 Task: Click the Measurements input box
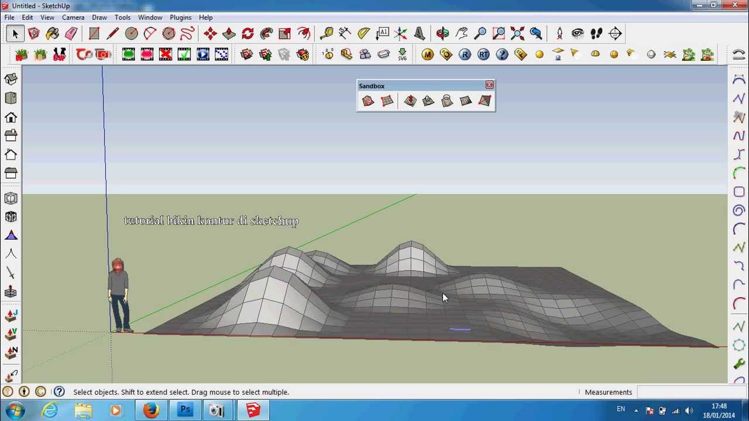(692, 392)
